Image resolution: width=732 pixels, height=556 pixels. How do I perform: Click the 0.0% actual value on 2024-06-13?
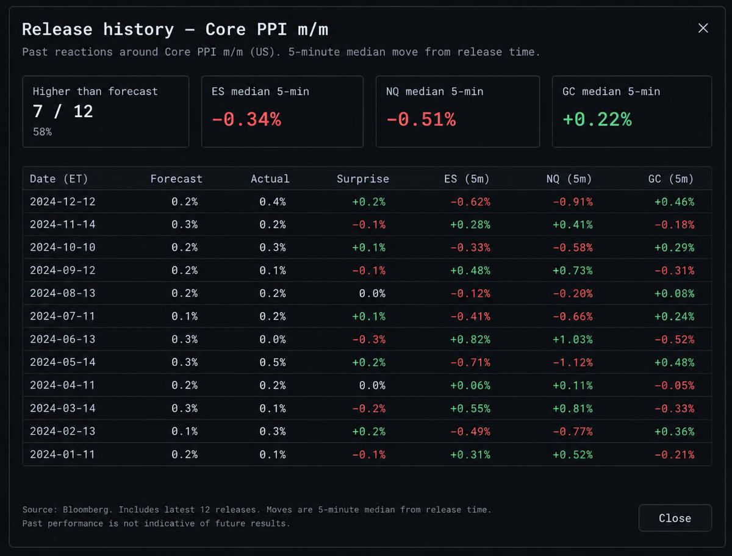coord(273,340)
